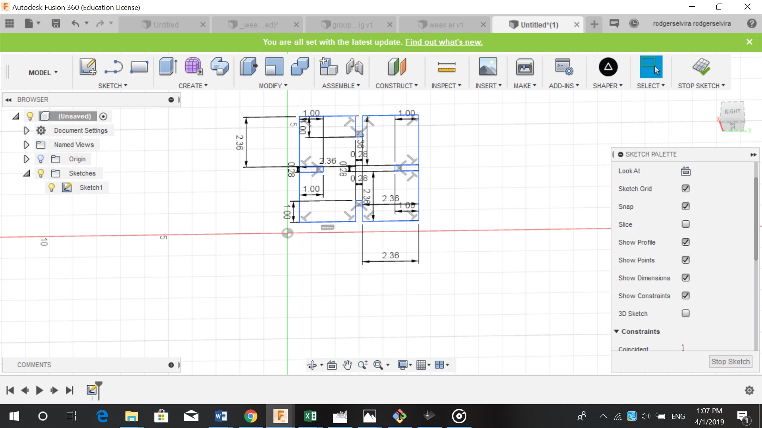Viewport: 762px width, 428px height.
Task: Toggle Sketch1 lightbulb visibility
Action: coord(52,187)
